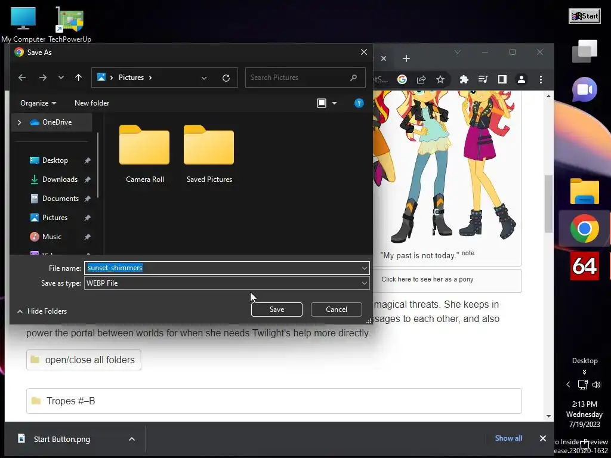The image size is (611, 458).
Task: Select Documents in navigation pane
Action: click(60, 199)
